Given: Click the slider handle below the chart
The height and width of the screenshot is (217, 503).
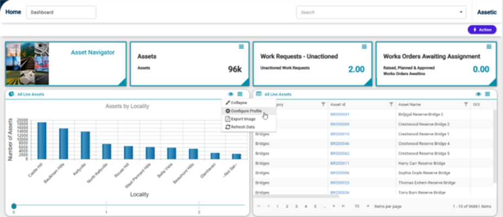Looking at the screenshot, I should pyautogui.click(x=14, y=206).
